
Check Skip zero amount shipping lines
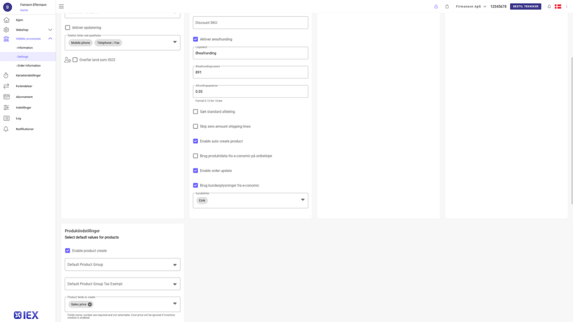tap(195, 126)
